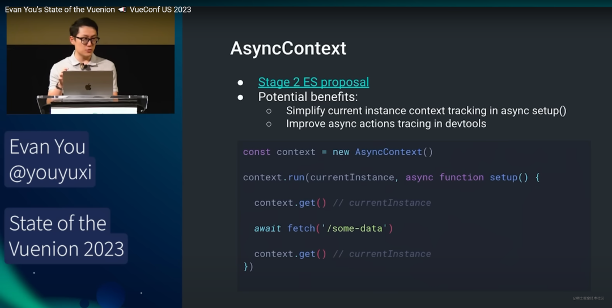
Task: Click the 'State of the' caption
Action: click(58, 223)
